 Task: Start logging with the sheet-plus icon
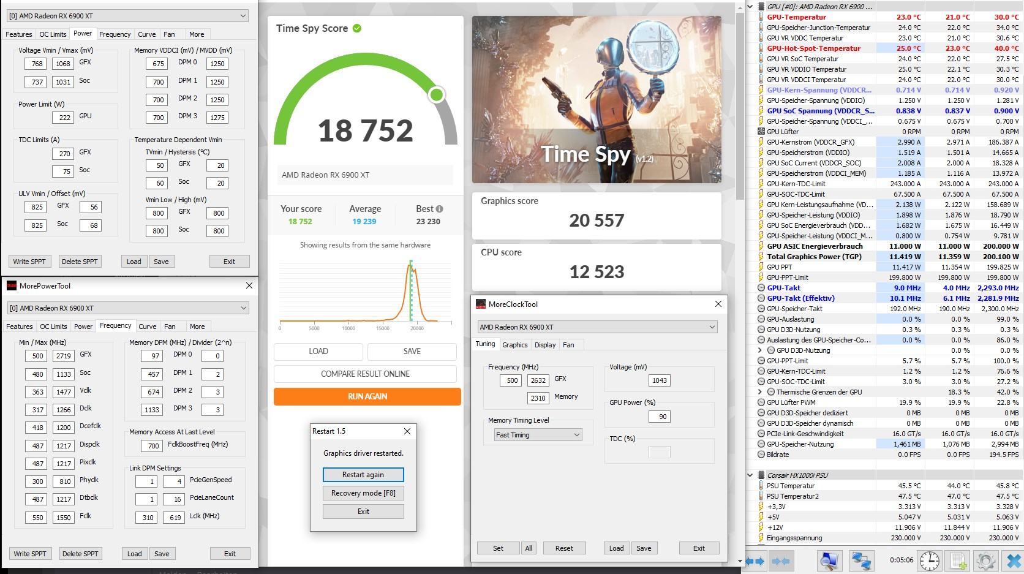pyautogui.click(x=958, y=561)
